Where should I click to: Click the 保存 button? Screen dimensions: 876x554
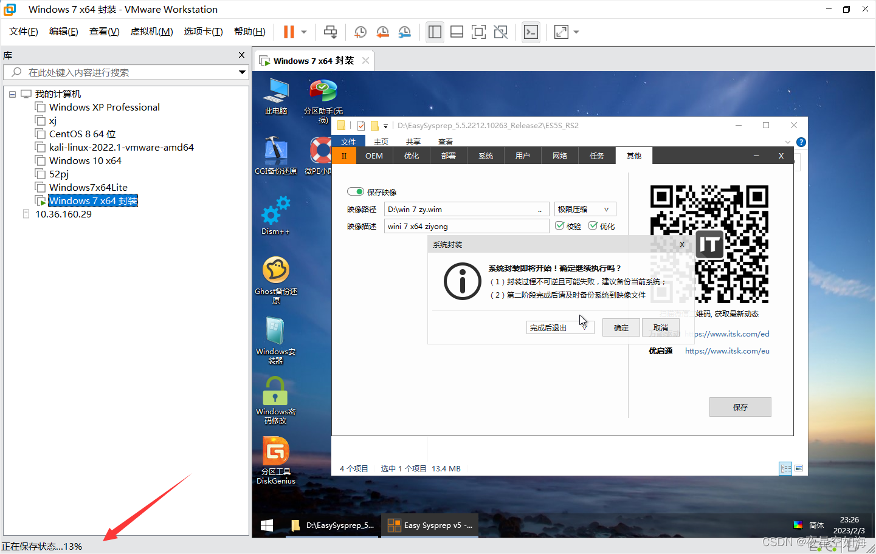[x=740, y=407]
